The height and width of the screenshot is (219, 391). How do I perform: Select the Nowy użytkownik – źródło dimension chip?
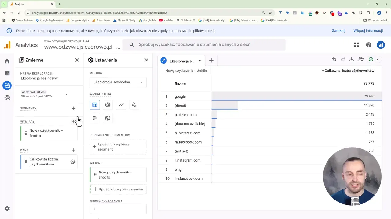point(49,133)
